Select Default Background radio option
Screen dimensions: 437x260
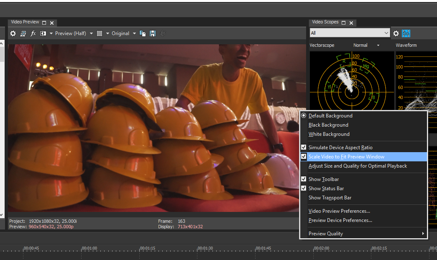(330, 116)
